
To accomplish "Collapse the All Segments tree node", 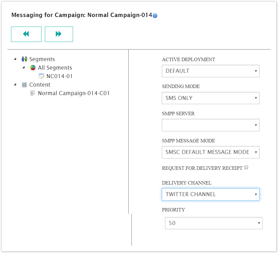I will pyautogui.click(x=24, y=67).
